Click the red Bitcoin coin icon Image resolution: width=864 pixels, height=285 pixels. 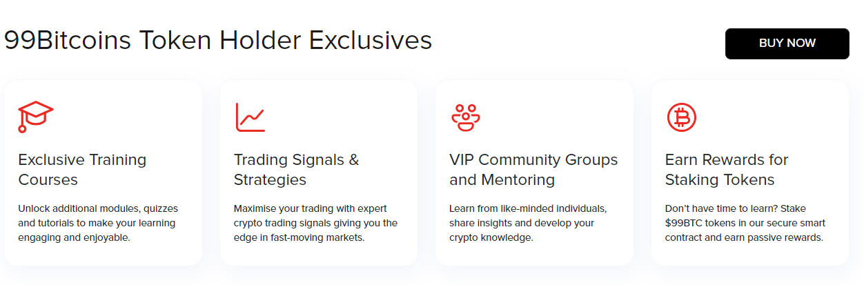[681, 117]
